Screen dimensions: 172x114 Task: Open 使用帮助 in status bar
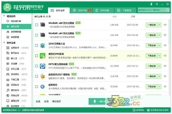138,110
